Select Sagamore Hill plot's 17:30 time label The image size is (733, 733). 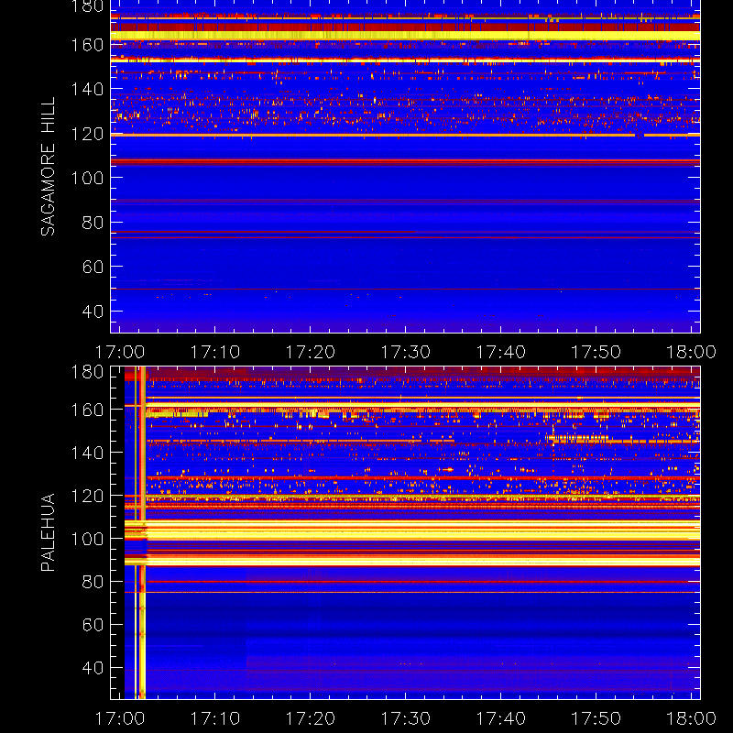(406, 352)
